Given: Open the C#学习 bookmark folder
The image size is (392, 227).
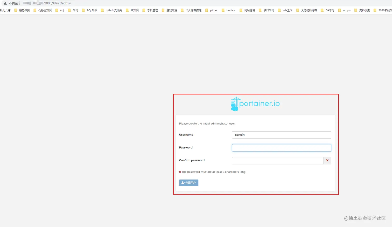Looking at the screenshot, I should [x=328, y=10].
